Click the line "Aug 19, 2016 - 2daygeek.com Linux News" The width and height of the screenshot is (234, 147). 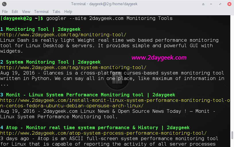[108, 111]
